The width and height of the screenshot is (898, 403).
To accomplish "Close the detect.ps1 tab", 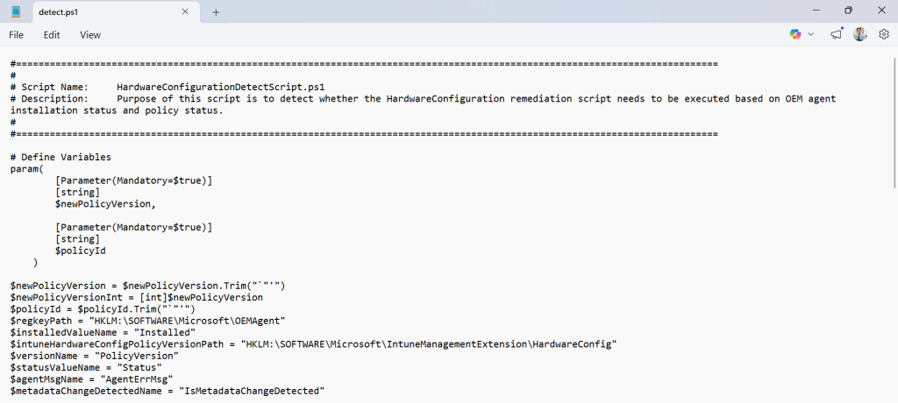I will pos(185,11).
